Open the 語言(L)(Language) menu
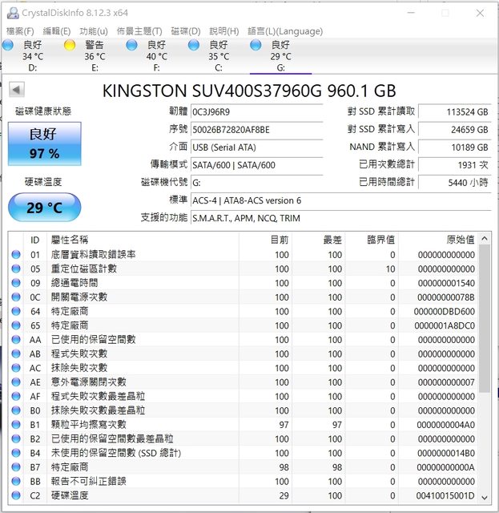 (285, 31)
